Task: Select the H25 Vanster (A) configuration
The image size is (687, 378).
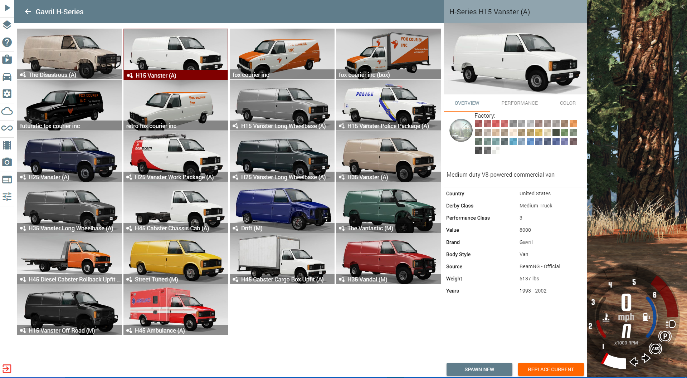Action: pos(69,156)
